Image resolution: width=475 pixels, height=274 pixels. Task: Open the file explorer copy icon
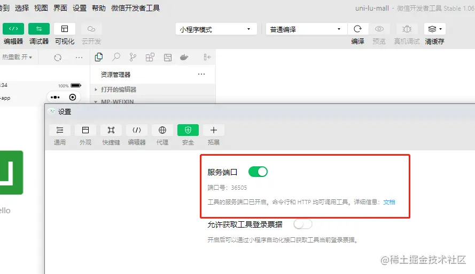click(99, 57)
